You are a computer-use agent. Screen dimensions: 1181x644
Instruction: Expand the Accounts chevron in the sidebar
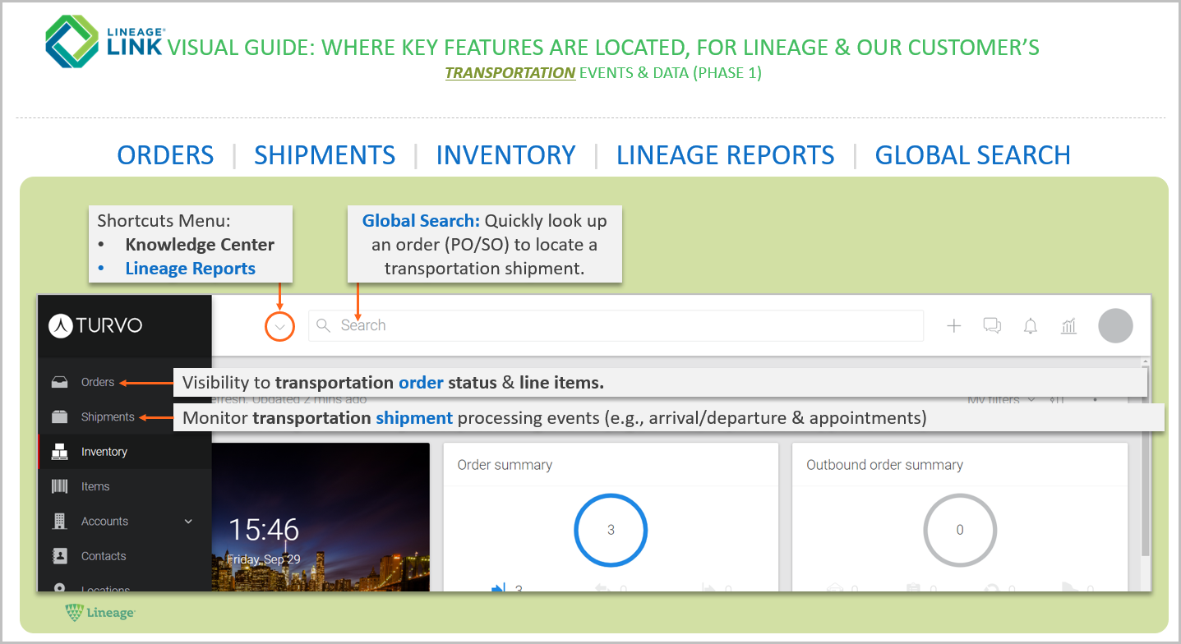click(188, 522)
